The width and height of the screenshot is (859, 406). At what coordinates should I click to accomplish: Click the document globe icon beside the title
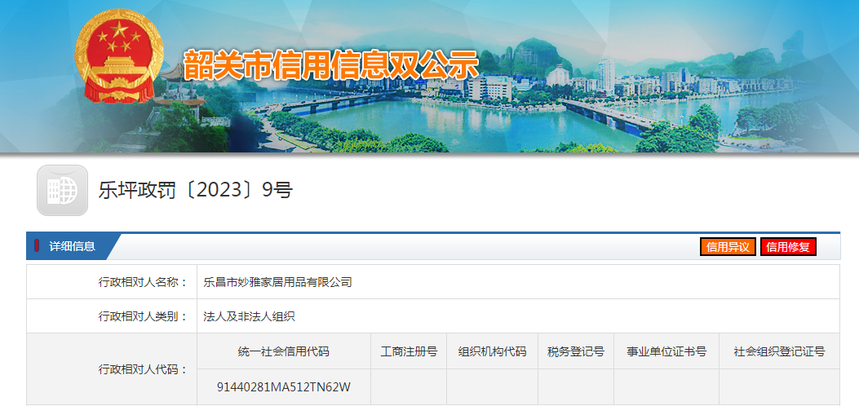pyautogui.click(x=63, y=191)
